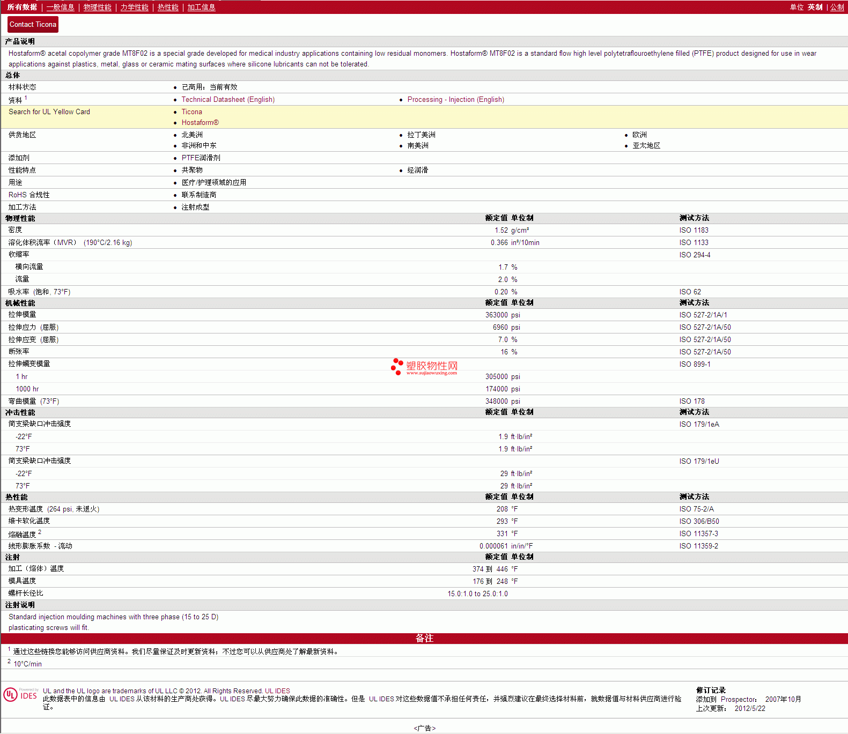Switch units to 公制

(837, 7)
